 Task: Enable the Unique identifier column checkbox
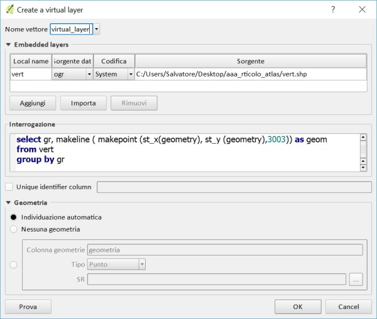9,187
